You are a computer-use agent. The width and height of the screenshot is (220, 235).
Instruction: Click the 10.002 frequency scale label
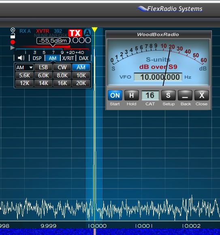(x=191, y=226)
